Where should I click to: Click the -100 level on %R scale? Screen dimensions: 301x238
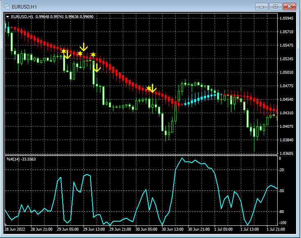pyautogui.click(x=282, y=222)
